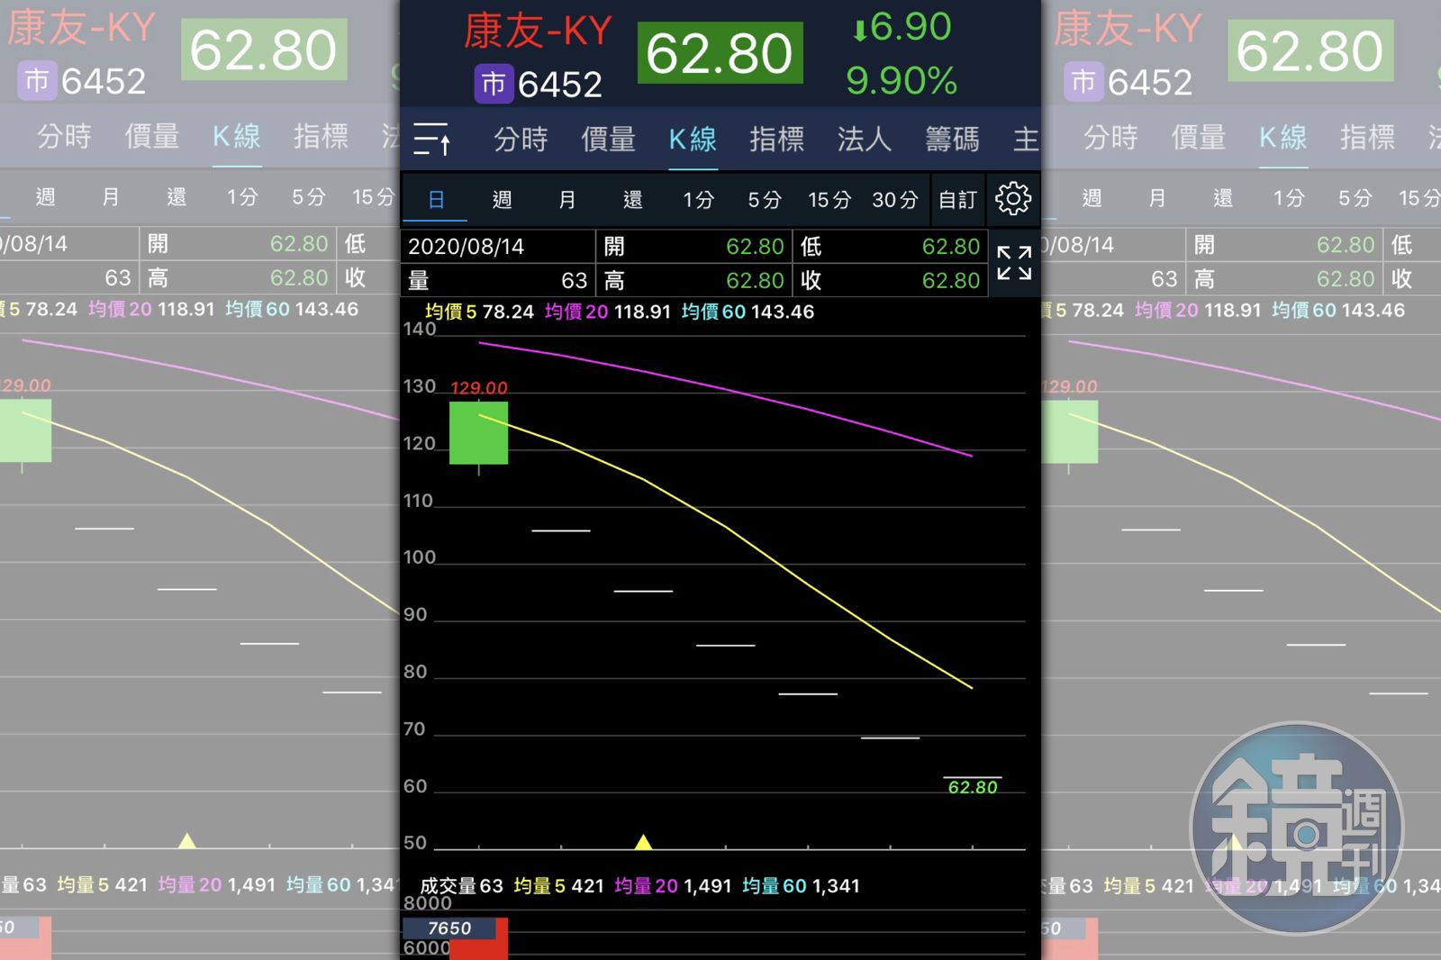
Task: Open chart settings gear icon
Action: (x=1013, y=198)
